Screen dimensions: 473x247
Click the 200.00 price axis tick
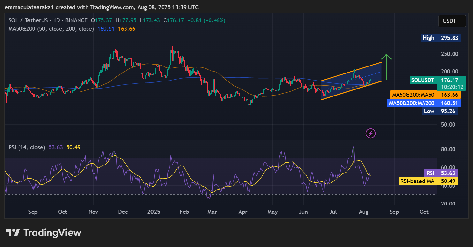click(449, 72)
